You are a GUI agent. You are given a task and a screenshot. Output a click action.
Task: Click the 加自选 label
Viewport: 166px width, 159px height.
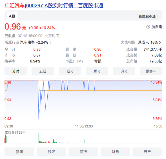(x=157, y=27)
